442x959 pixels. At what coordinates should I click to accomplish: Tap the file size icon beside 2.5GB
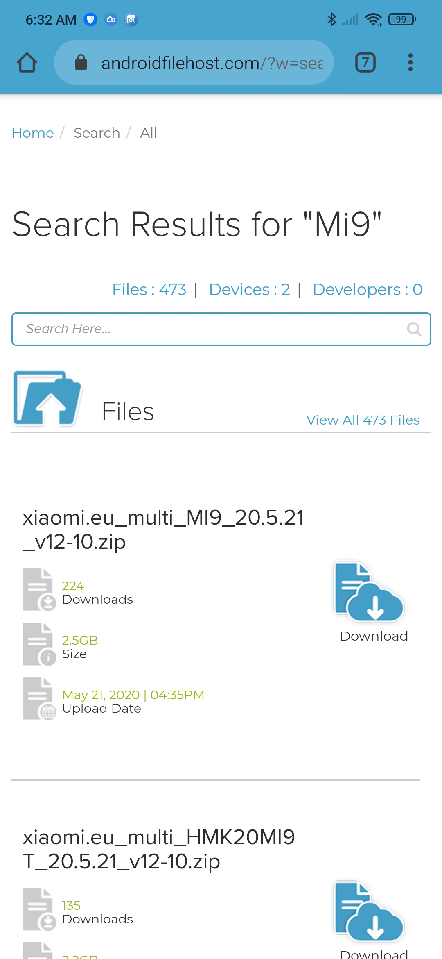[39, 644]
